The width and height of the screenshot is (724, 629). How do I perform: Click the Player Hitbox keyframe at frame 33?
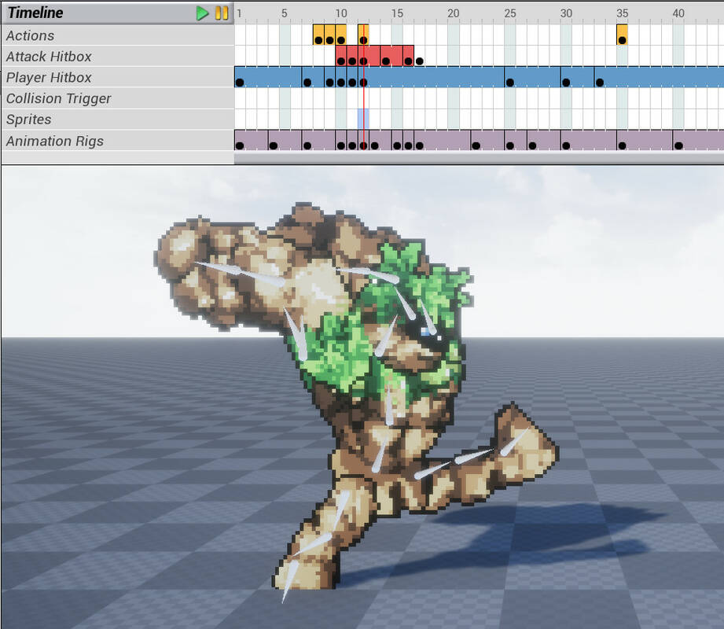599,83
